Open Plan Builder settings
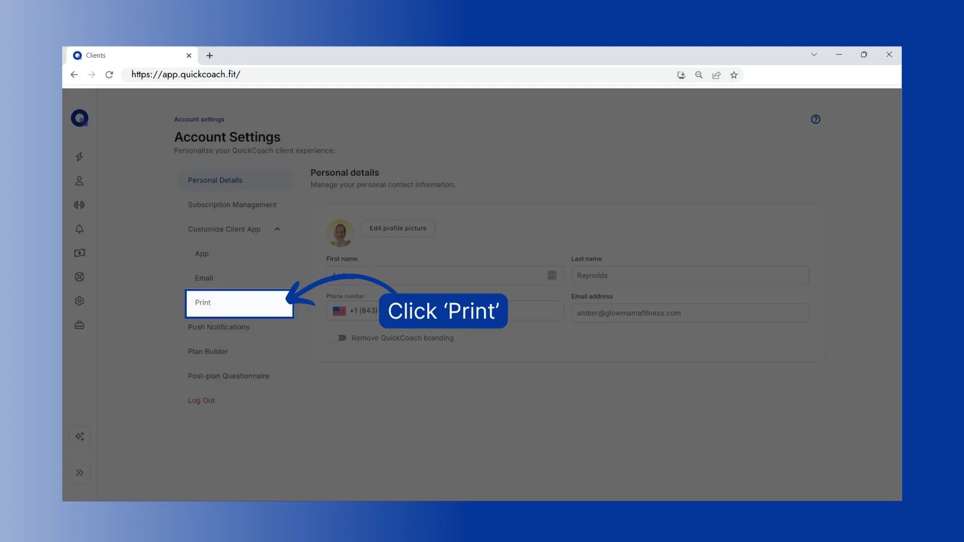Viewport: 964px width, 542px height. point(208,352)
